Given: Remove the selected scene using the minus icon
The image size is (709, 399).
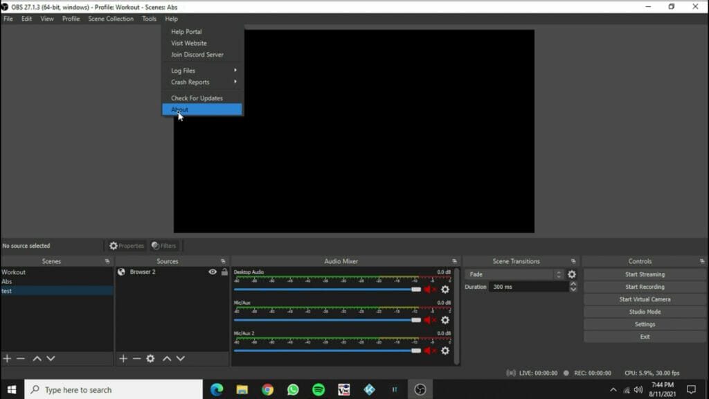Looking at the screenshot, I should [20, 358].
